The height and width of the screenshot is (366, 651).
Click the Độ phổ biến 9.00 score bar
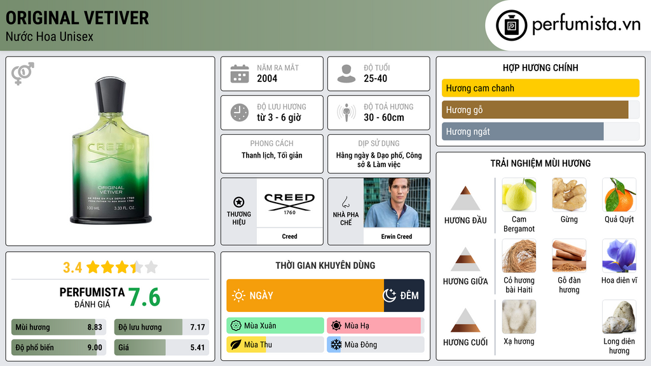(x=58, y=348)
